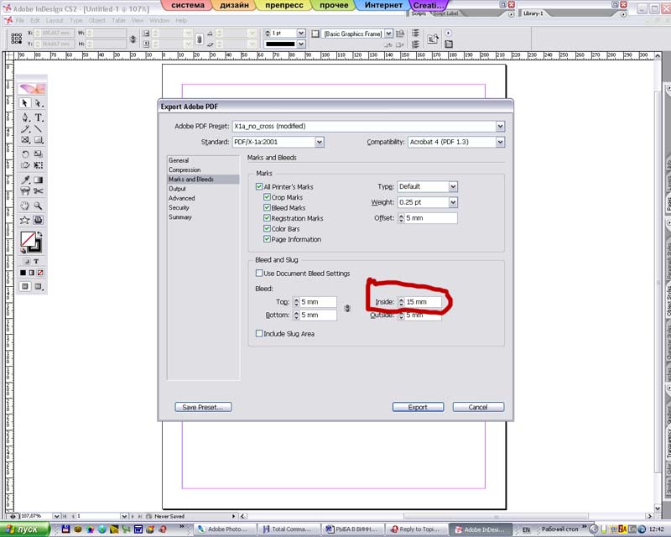The height and width of the screenshot is (537, 671).
Task: Select the Selection tool (black arrow)
Action: 25,103
